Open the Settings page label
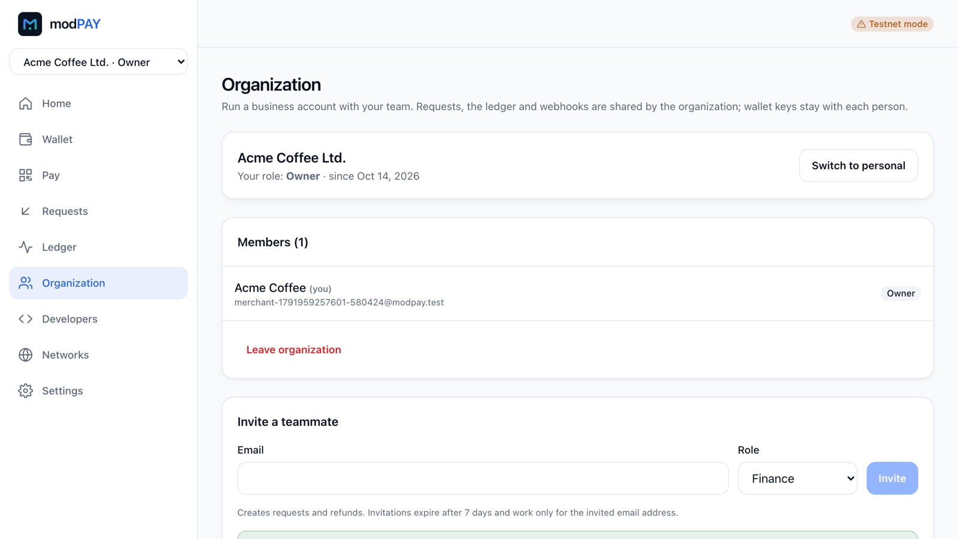 pyautogui.click(x=62, y=391)
